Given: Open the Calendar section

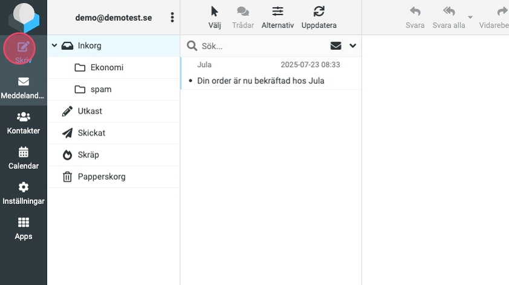Looking at the screenshot, I should point(23,159).
